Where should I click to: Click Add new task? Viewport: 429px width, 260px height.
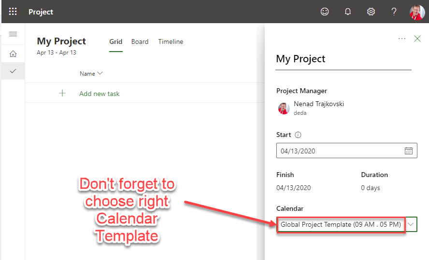coord(99,94)
